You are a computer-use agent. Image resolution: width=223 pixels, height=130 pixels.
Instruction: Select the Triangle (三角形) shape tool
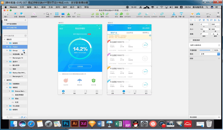[68, 14]
